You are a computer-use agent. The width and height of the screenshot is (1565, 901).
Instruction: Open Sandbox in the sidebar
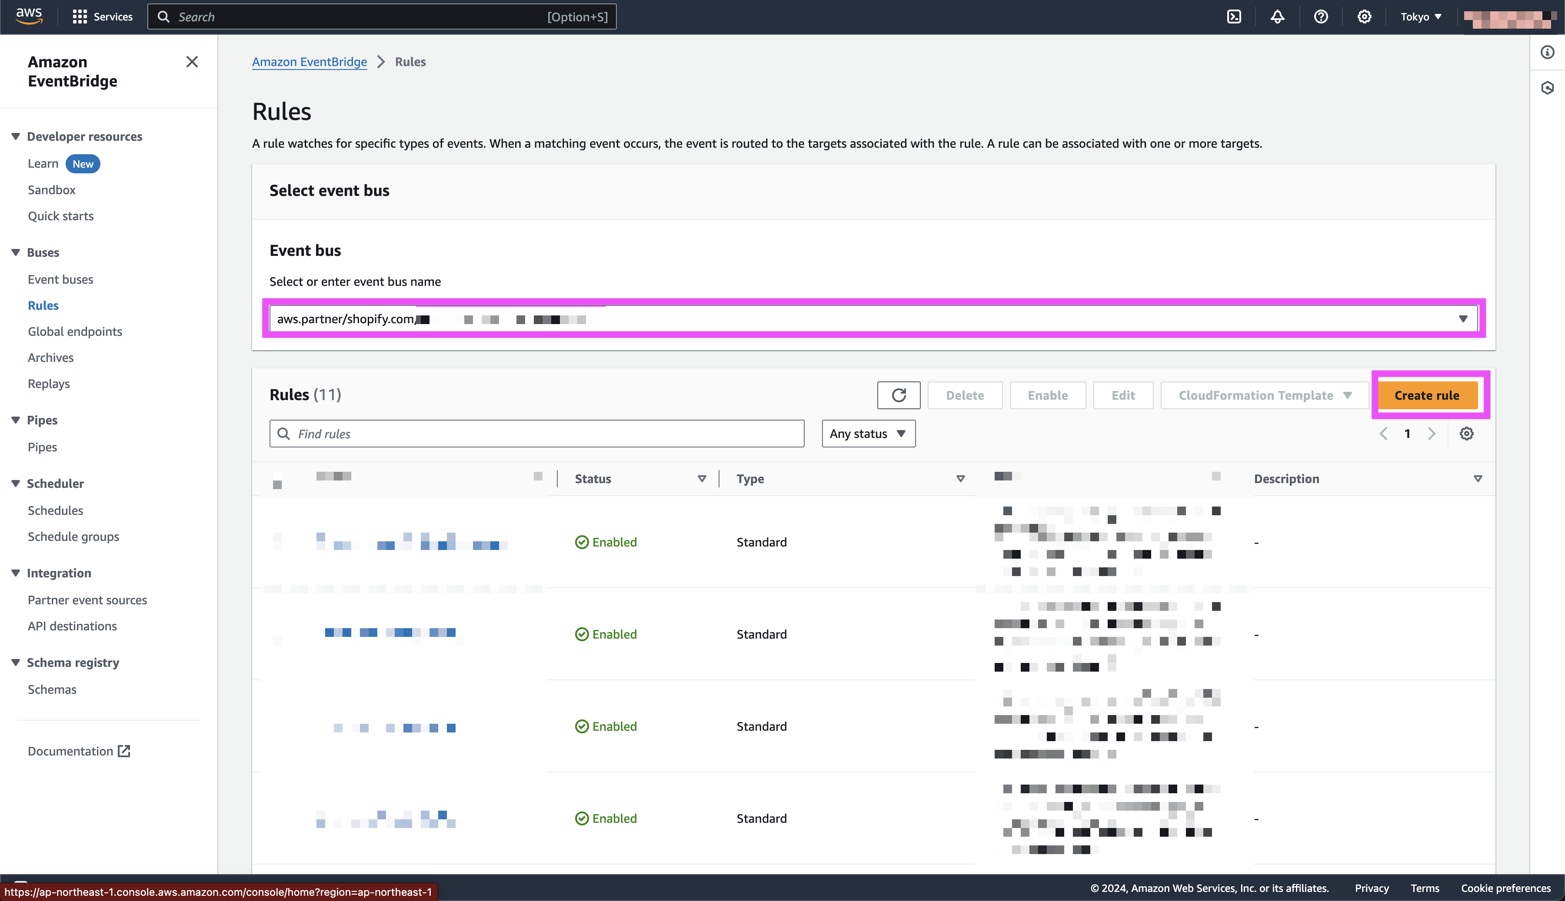pyautogui.click(x=51, y=190)
